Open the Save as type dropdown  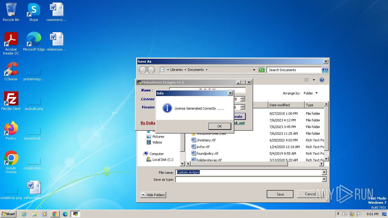(324, 179)
